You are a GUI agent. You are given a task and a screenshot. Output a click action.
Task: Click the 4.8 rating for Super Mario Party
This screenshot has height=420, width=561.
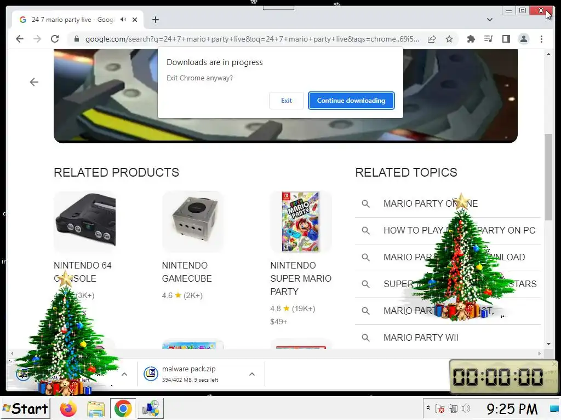tap(293, 308)
